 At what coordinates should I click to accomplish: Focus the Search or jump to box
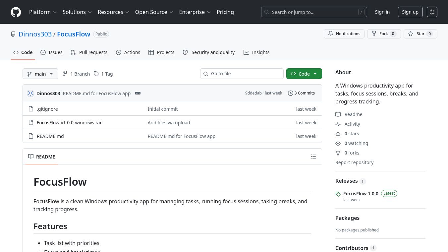[x=314, y=12]
